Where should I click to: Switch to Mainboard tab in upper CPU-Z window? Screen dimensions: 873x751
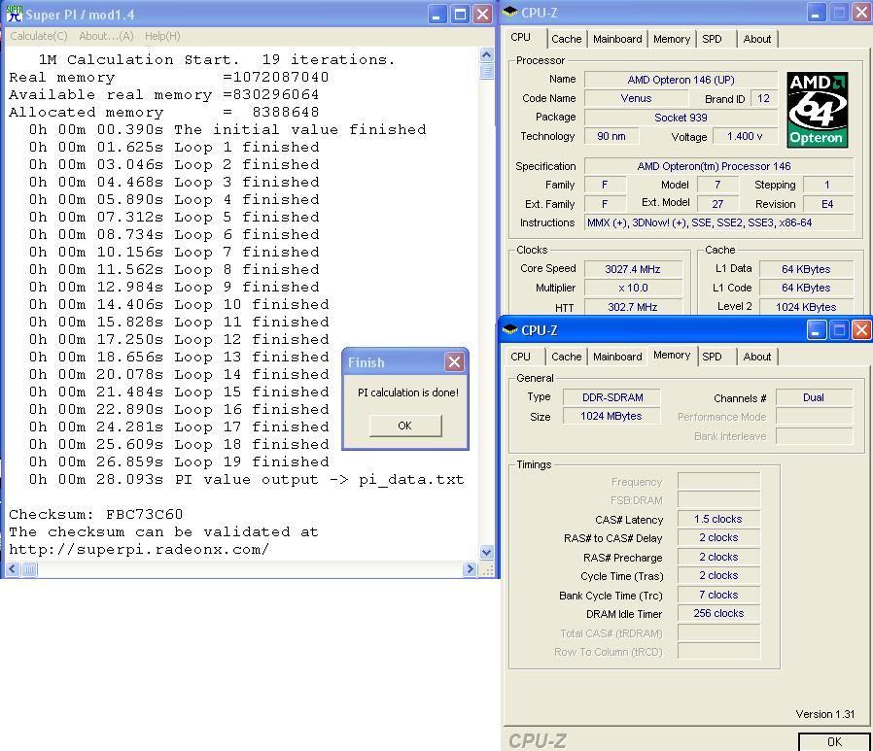[617, 39]
